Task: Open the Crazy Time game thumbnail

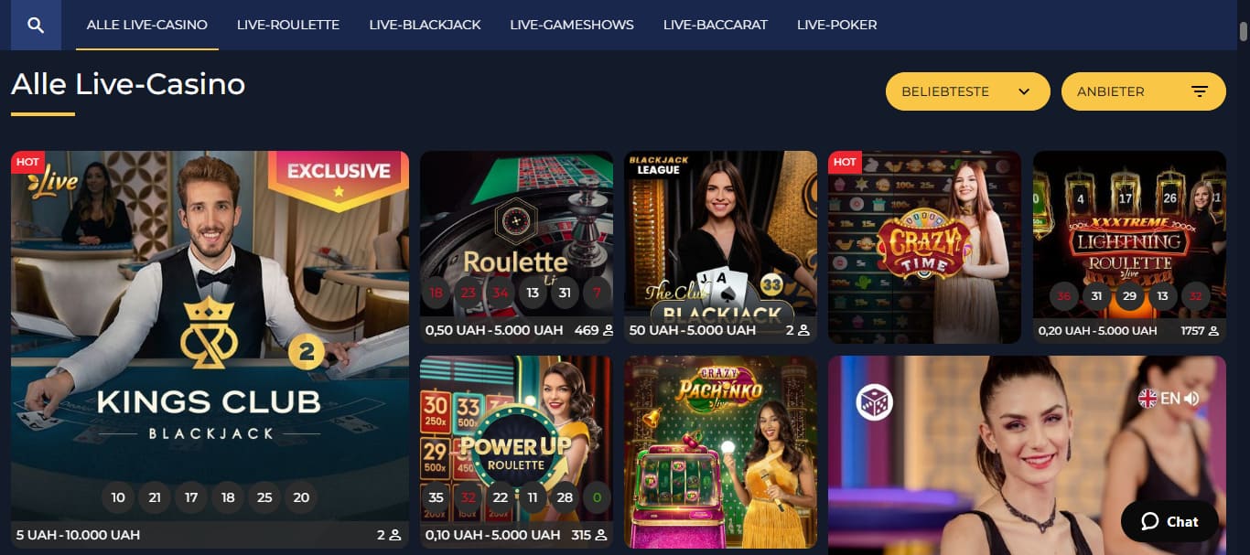Action: pos(924,247)
